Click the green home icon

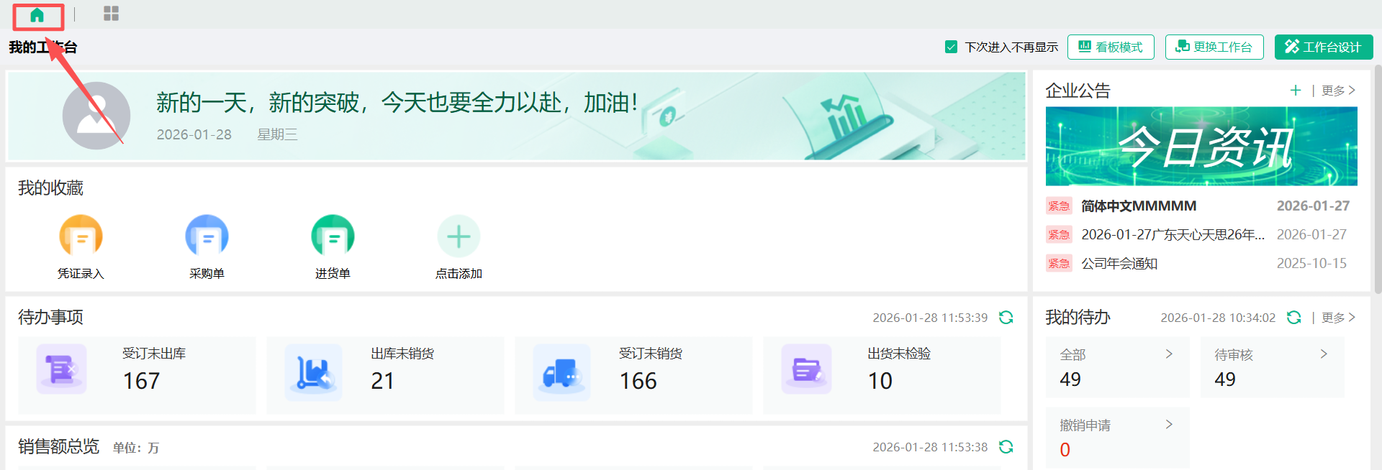tap(37, 15)
